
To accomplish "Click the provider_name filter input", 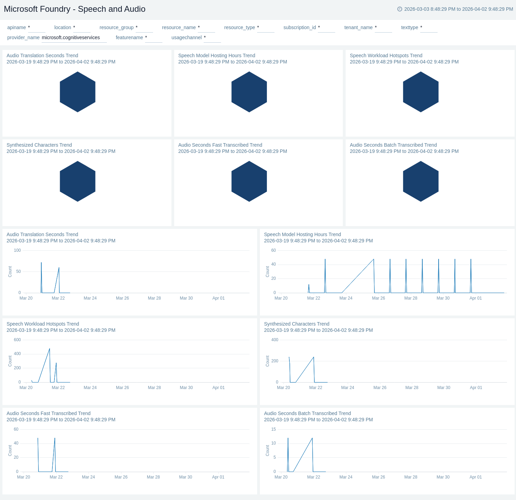I will pyautogui.click(x=74, y=38).
